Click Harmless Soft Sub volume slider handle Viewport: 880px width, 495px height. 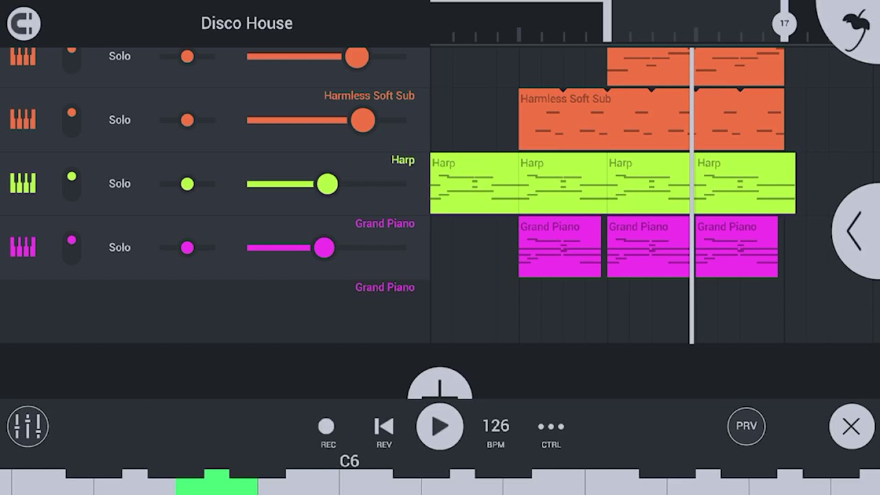pyautogui.click(x=363, y=120)
